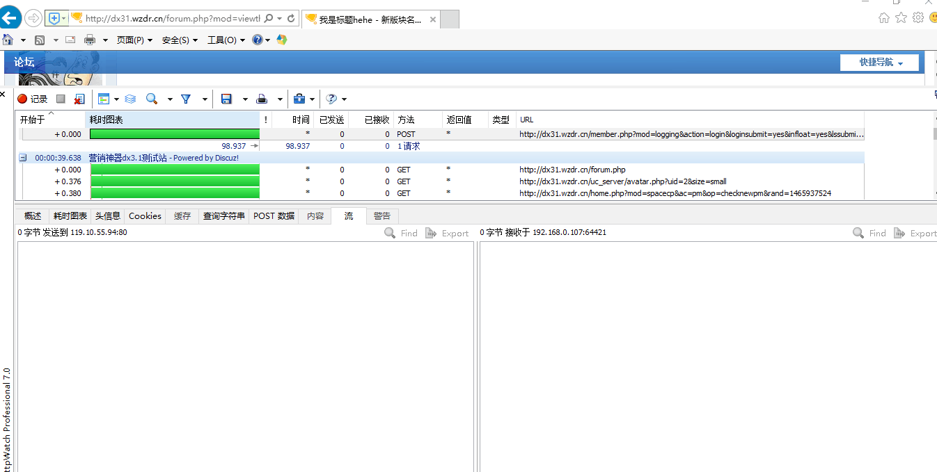Click the HttpWatch printer icon

click(x=262, y=99)
